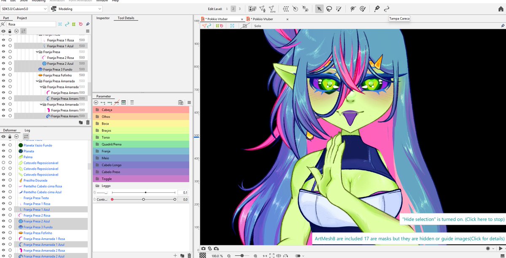Click the curve path tool icon
This screenshot has width=506, height=258.
pos(387,8)
